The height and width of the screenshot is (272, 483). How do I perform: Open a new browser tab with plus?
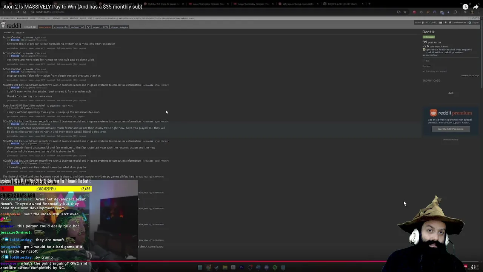[369, 4]
